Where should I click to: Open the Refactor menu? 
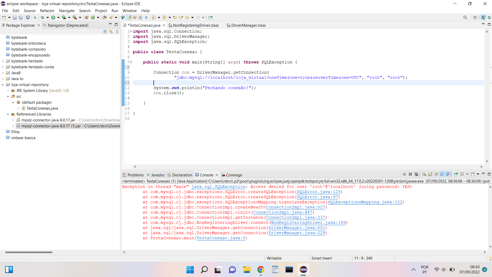(47, 11)
